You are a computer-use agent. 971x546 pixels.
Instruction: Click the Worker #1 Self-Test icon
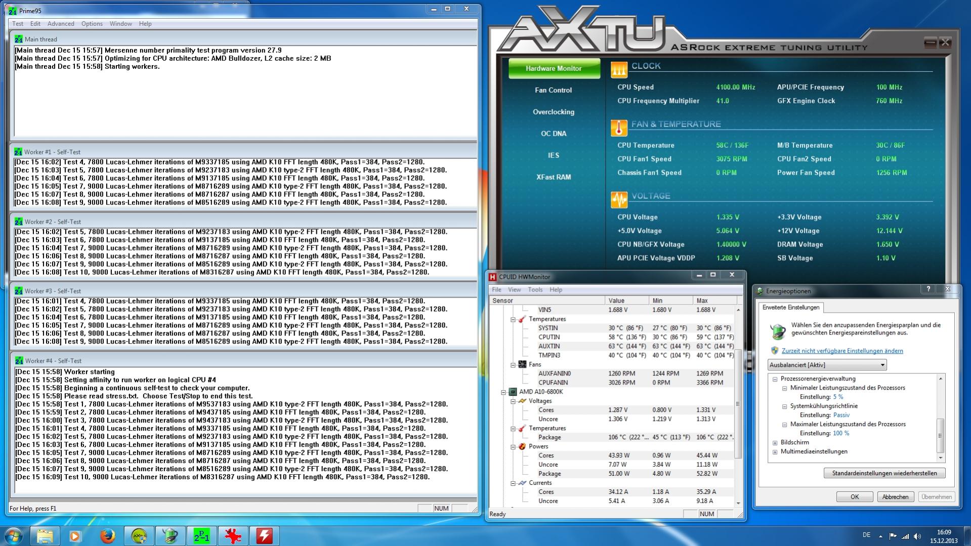(x=19, y=152)
